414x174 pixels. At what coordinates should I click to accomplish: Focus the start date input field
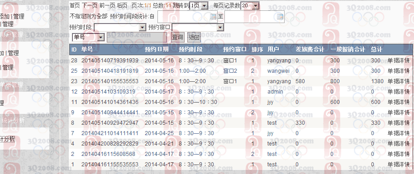click(x=187, y=17)
